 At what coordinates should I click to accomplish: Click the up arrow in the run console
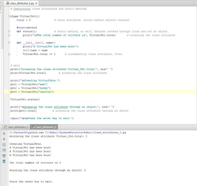tap(4, 134)
